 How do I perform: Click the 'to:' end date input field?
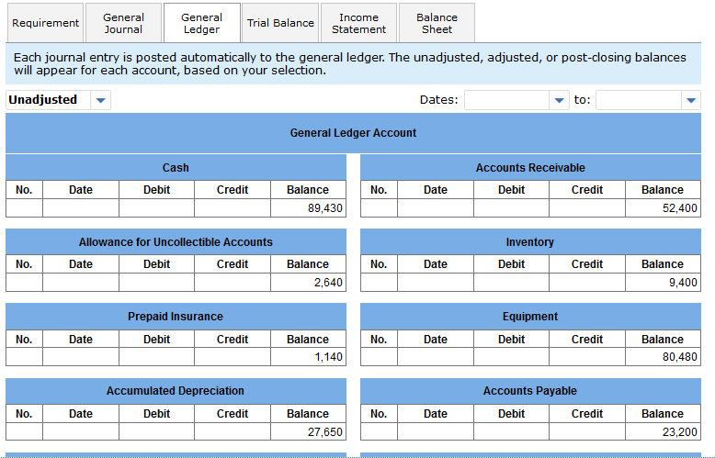pos(639,100)
